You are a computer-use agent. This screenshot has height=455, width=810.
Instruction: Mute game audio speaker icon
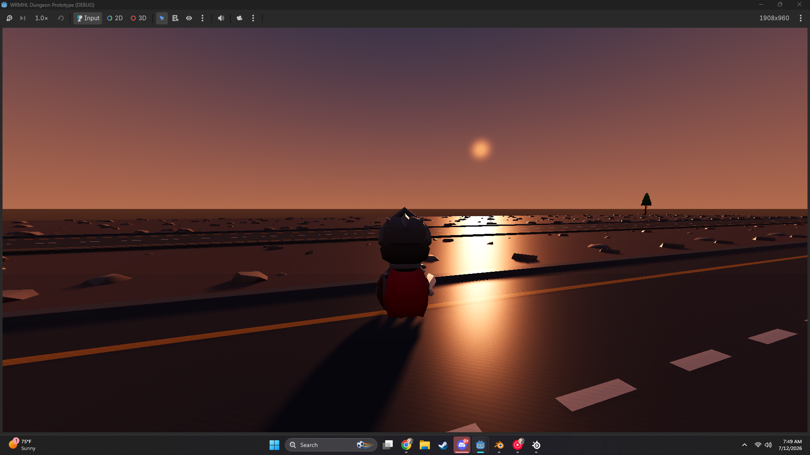point(221,18)
